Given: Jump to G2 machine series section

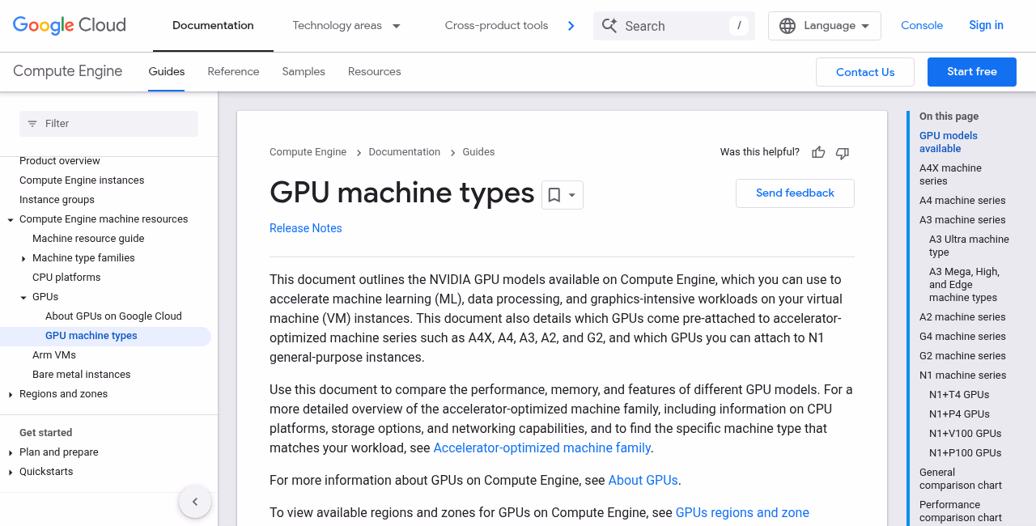Looking at the screenshot, I should (x=962, y=356).
